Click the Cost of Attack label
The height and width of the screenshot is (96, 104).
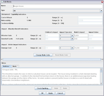click(x=6, y=18)
